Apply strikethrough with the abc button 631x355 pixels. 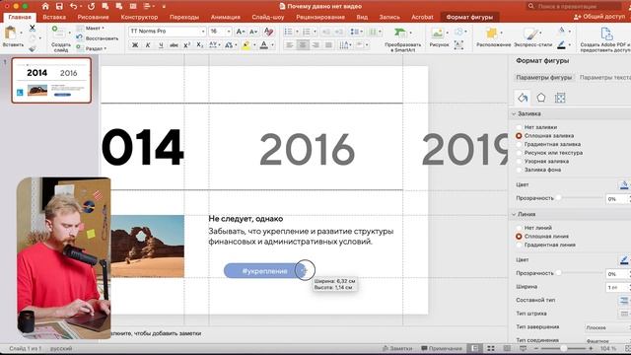(x=174, y=45)
